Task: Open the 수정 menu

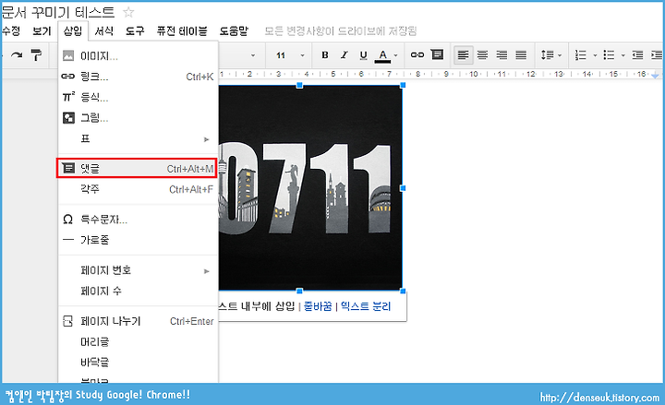Action: (x=11, y=31)
